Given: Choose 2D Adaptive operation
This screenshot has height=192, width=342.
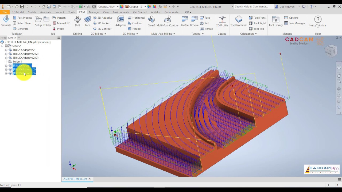Looking at the screenshot, I should point(103,18).
